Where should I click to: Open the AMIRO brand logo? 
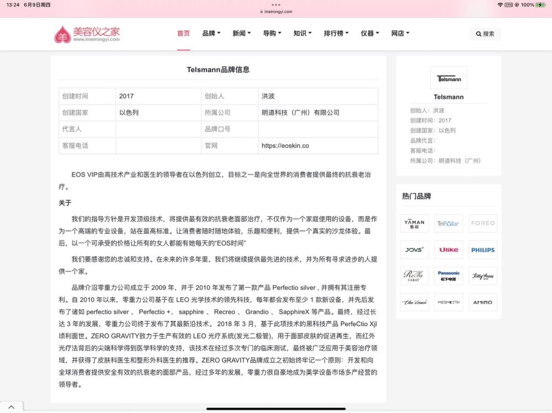pos(483,302)
